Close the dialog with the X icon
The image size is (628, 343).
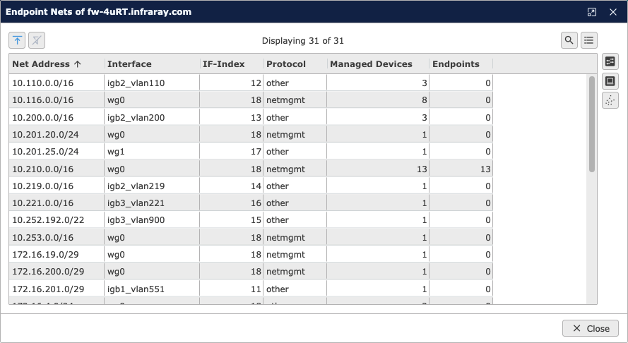(x=613, y=12)
